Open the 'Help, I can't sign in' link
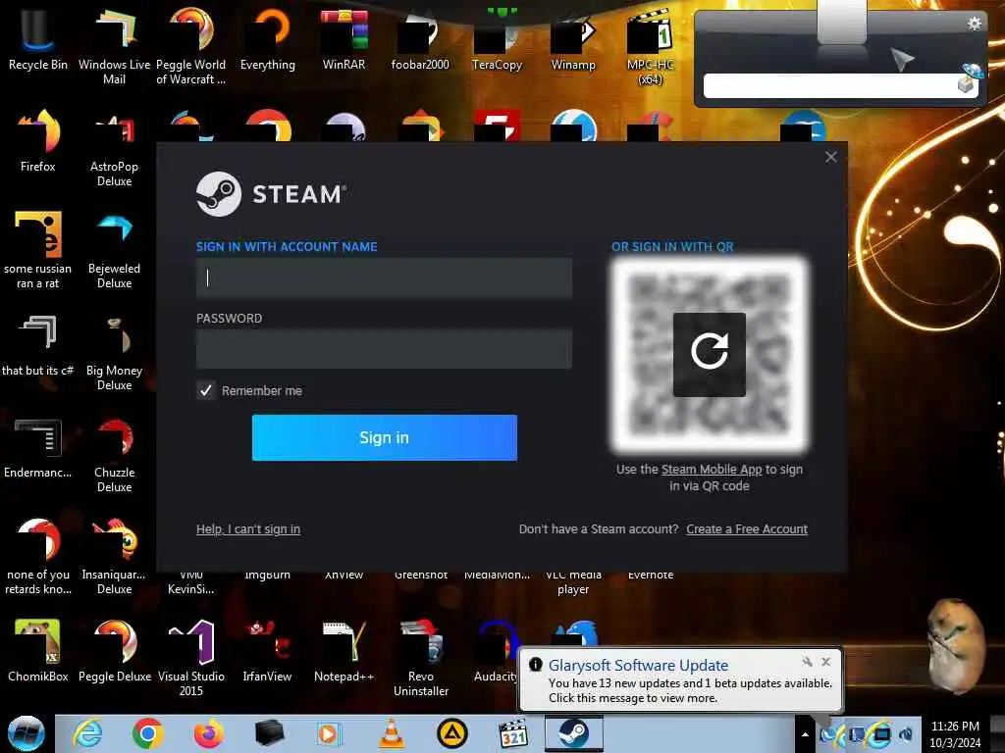Screen dimensions: 1005x753 (x=248, y=528)
